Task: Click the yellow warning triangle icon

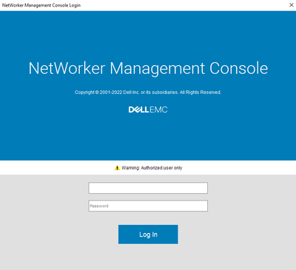Action: [x=117, y=168]
